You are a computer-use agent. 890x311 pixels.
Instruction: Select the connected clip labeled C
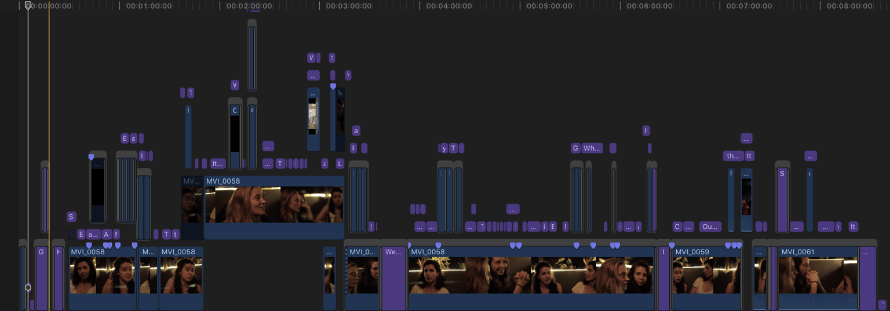tap(235, 137)
